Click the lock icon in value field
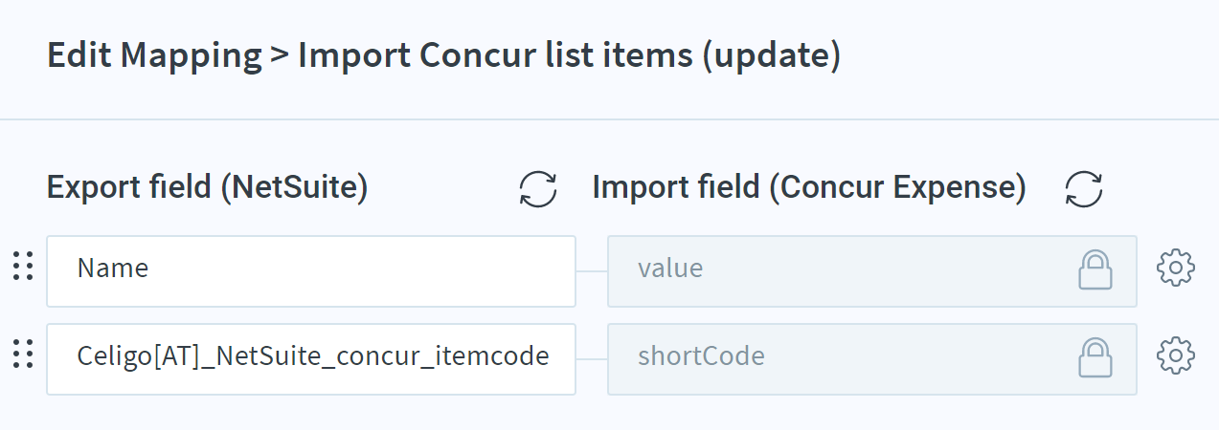This screenshot has width=1219, height=430. coord(1094,269)
